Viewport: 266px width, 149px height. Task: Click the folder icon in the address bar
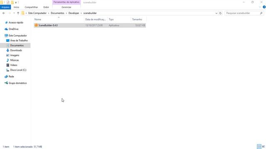tap(23, 13)
